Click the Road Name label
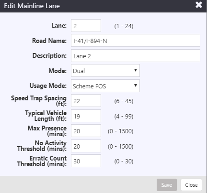 [49, 41]
